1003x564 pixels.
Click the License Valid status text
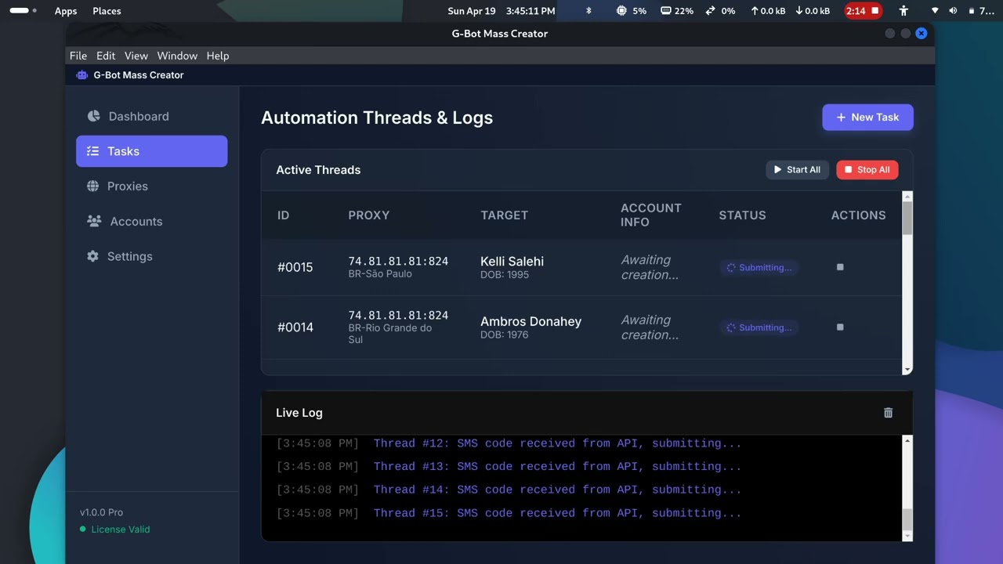pyautogui.click(x=121, y=530)
